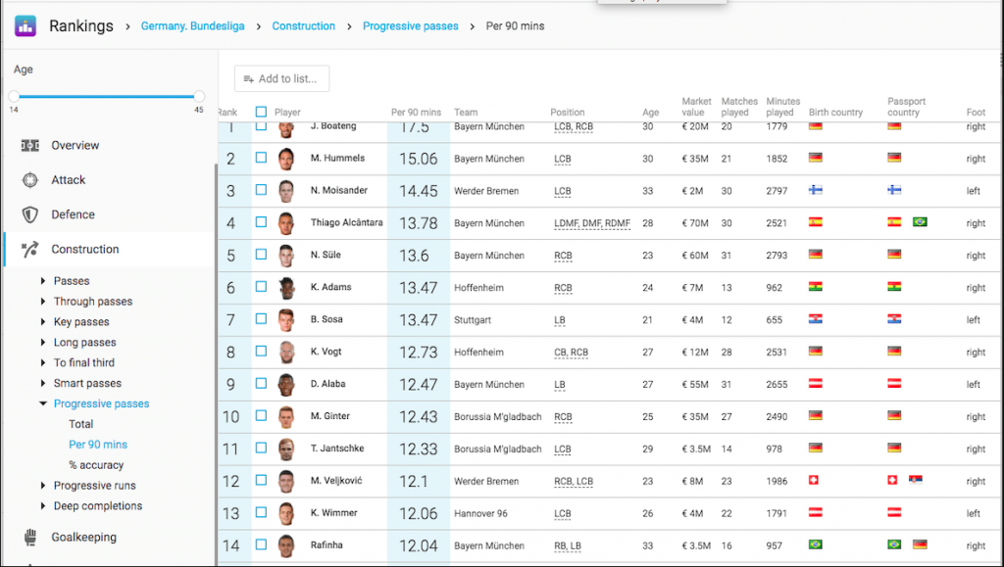Open Germany. Bundesliga breadcrumb link
1004x567 pixels.
click(193, 26)
